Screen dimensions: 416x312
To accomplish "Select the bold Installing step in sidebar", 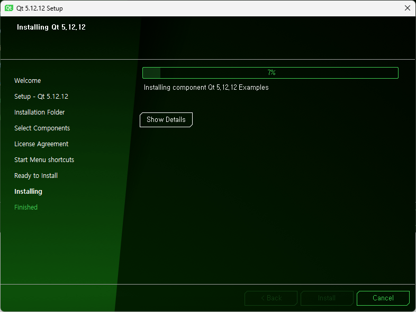I will click(28, 192).
